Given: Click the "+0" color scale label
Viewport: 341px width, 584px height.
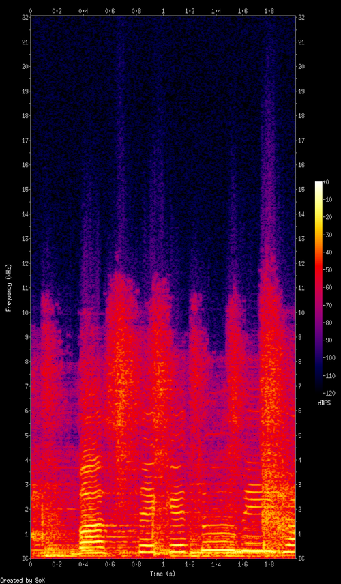Looking at the screenshot, I should pos(327,182).
